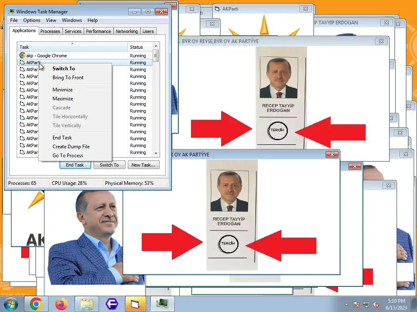Select the Applications tab
The image size is (417, 312).
[24, 30]
